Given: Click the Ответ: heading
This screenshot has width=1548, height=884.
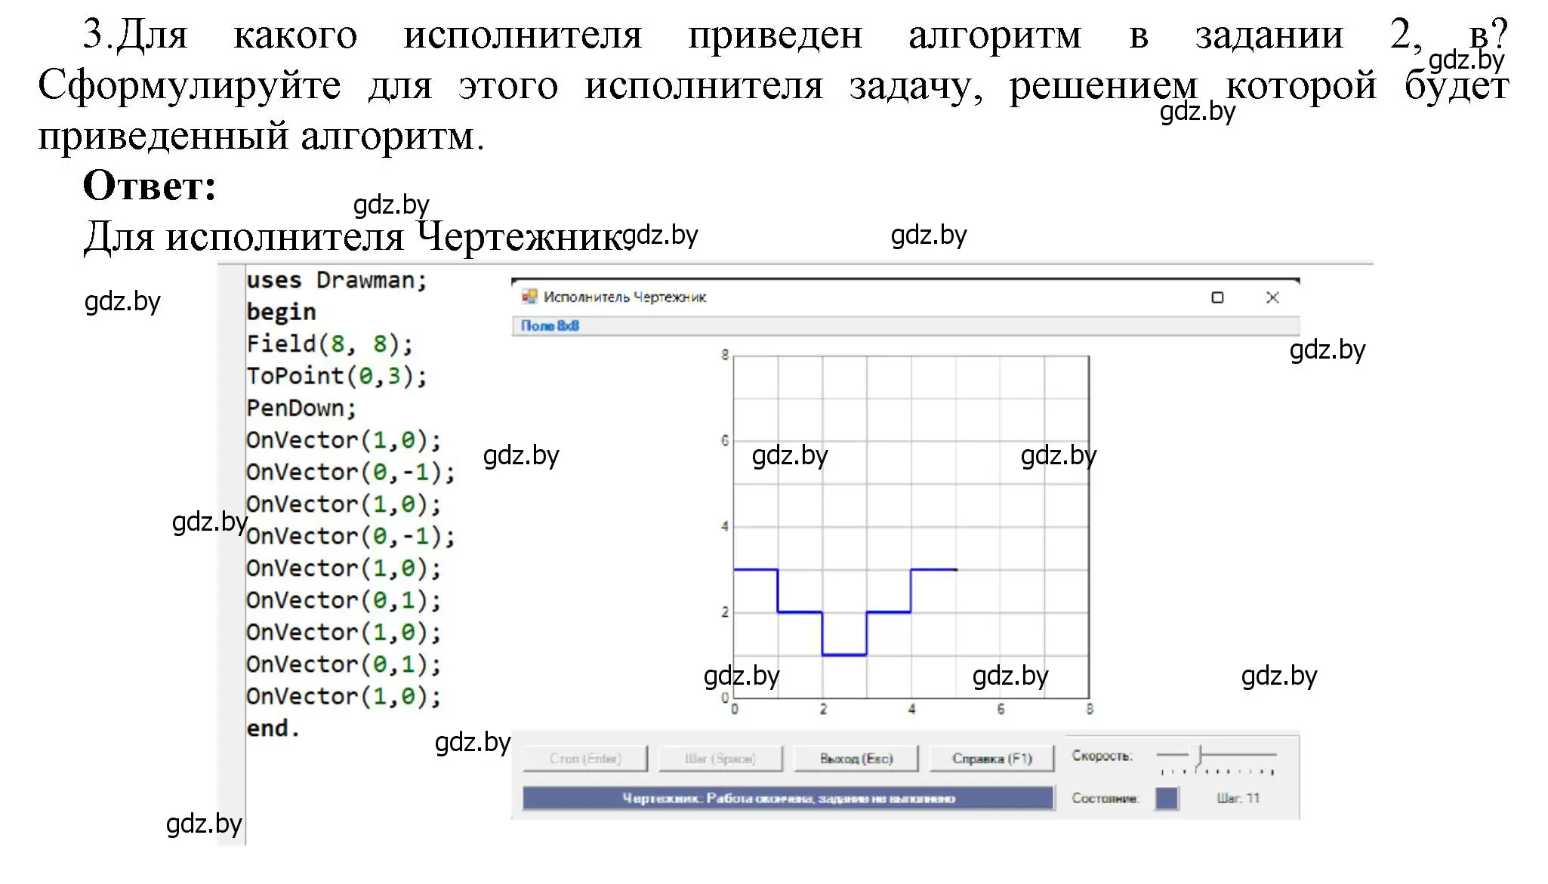Looking at the screenshot, I should tap(150, 185).
